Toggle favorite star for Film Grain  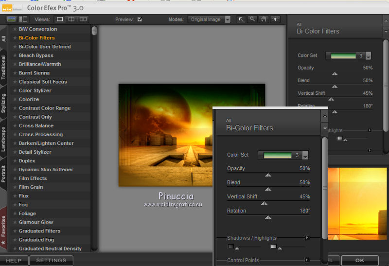pyautogui.click(x=15, y=187)
